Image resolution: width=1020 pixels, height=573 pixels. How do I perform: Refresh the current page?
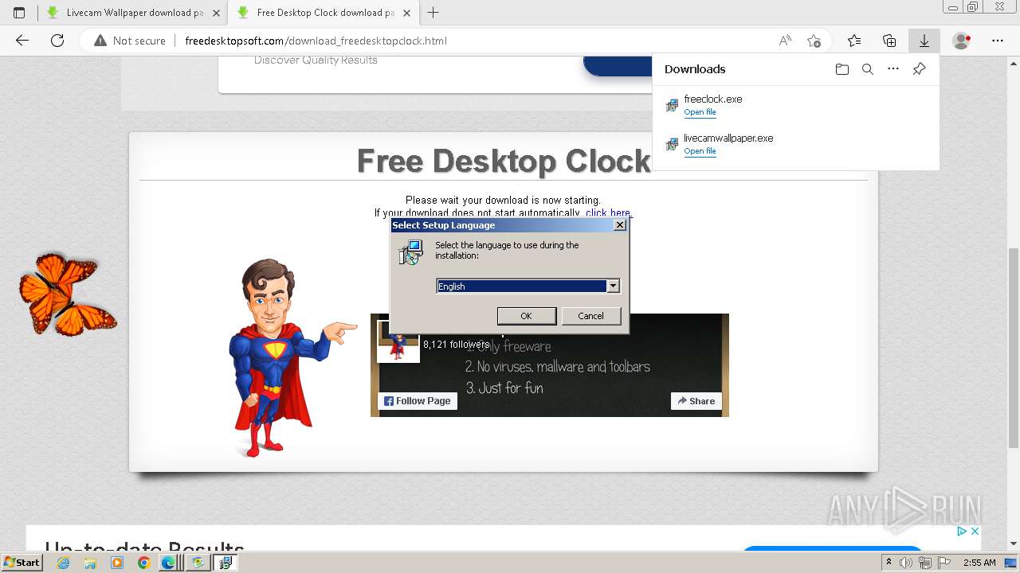[57, 41]
